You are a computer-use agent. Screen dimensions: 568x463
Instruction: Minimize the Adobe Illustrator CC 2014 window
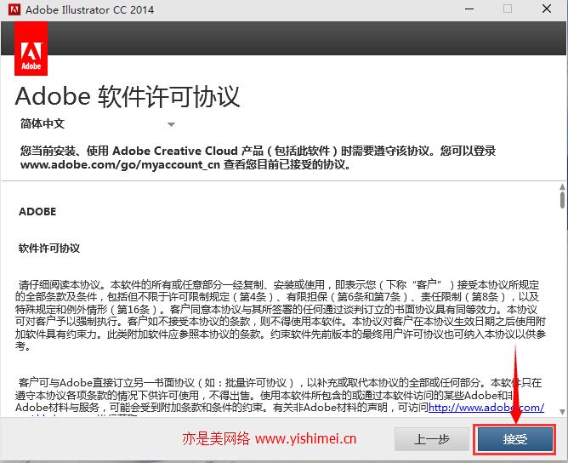point(469,9)
